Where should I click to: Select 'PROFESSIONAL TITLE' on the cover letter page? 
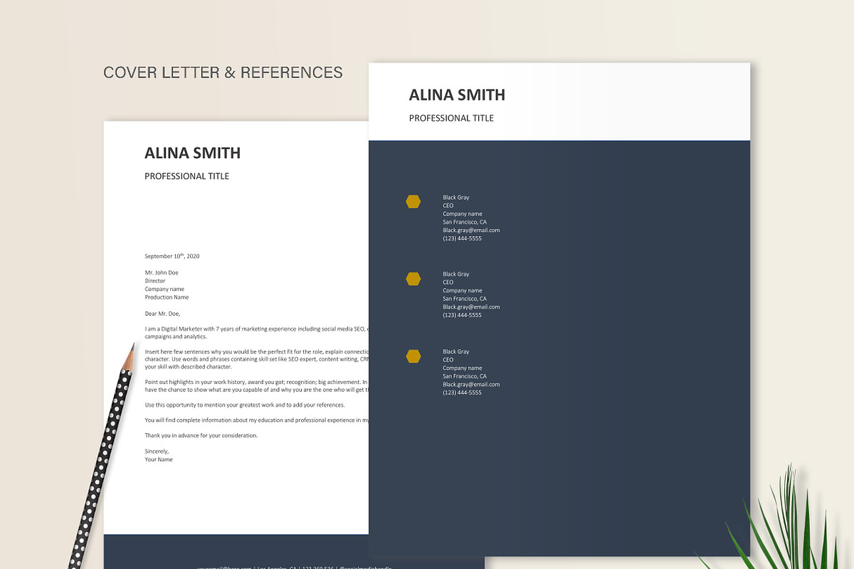186,176
